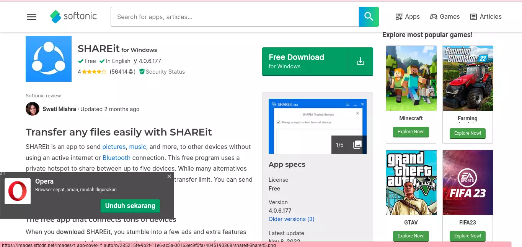The height and width of the screenshot is (247, 522).
Task: Open Articles section in header
Action: (486, 17)
